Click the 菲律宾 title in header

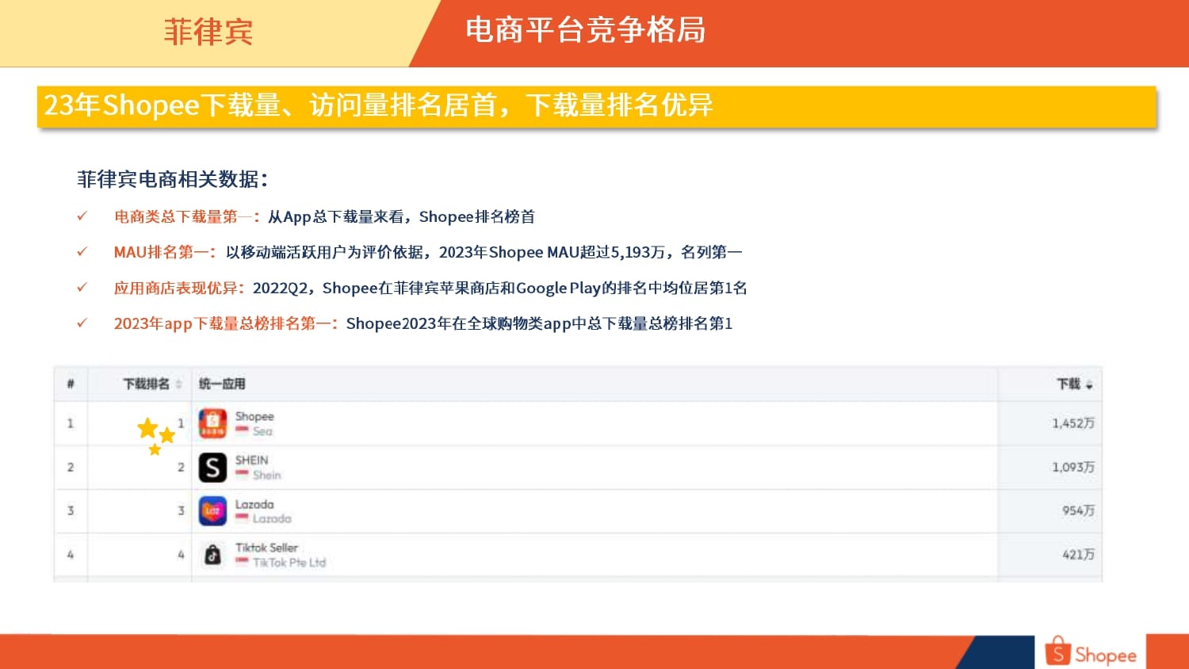point(208,32)
